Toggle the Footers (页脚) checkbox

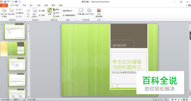point(39,15)
